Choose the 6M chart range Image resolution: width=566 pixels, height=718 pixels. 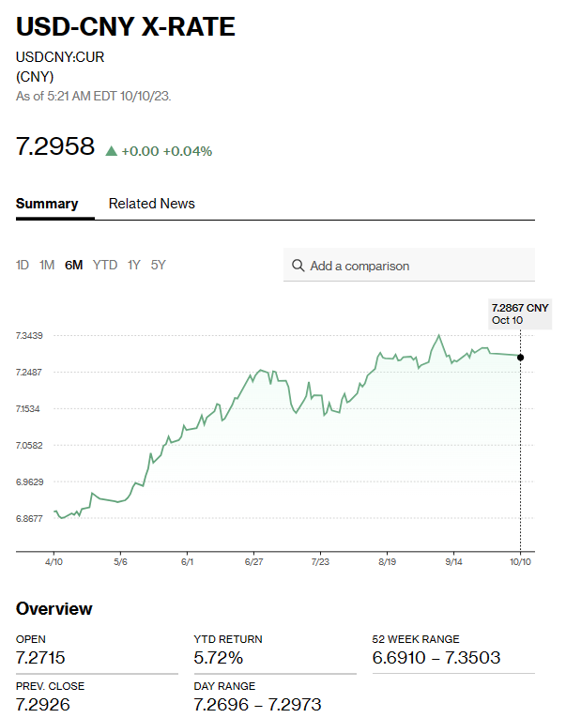(x=73, y=265)
